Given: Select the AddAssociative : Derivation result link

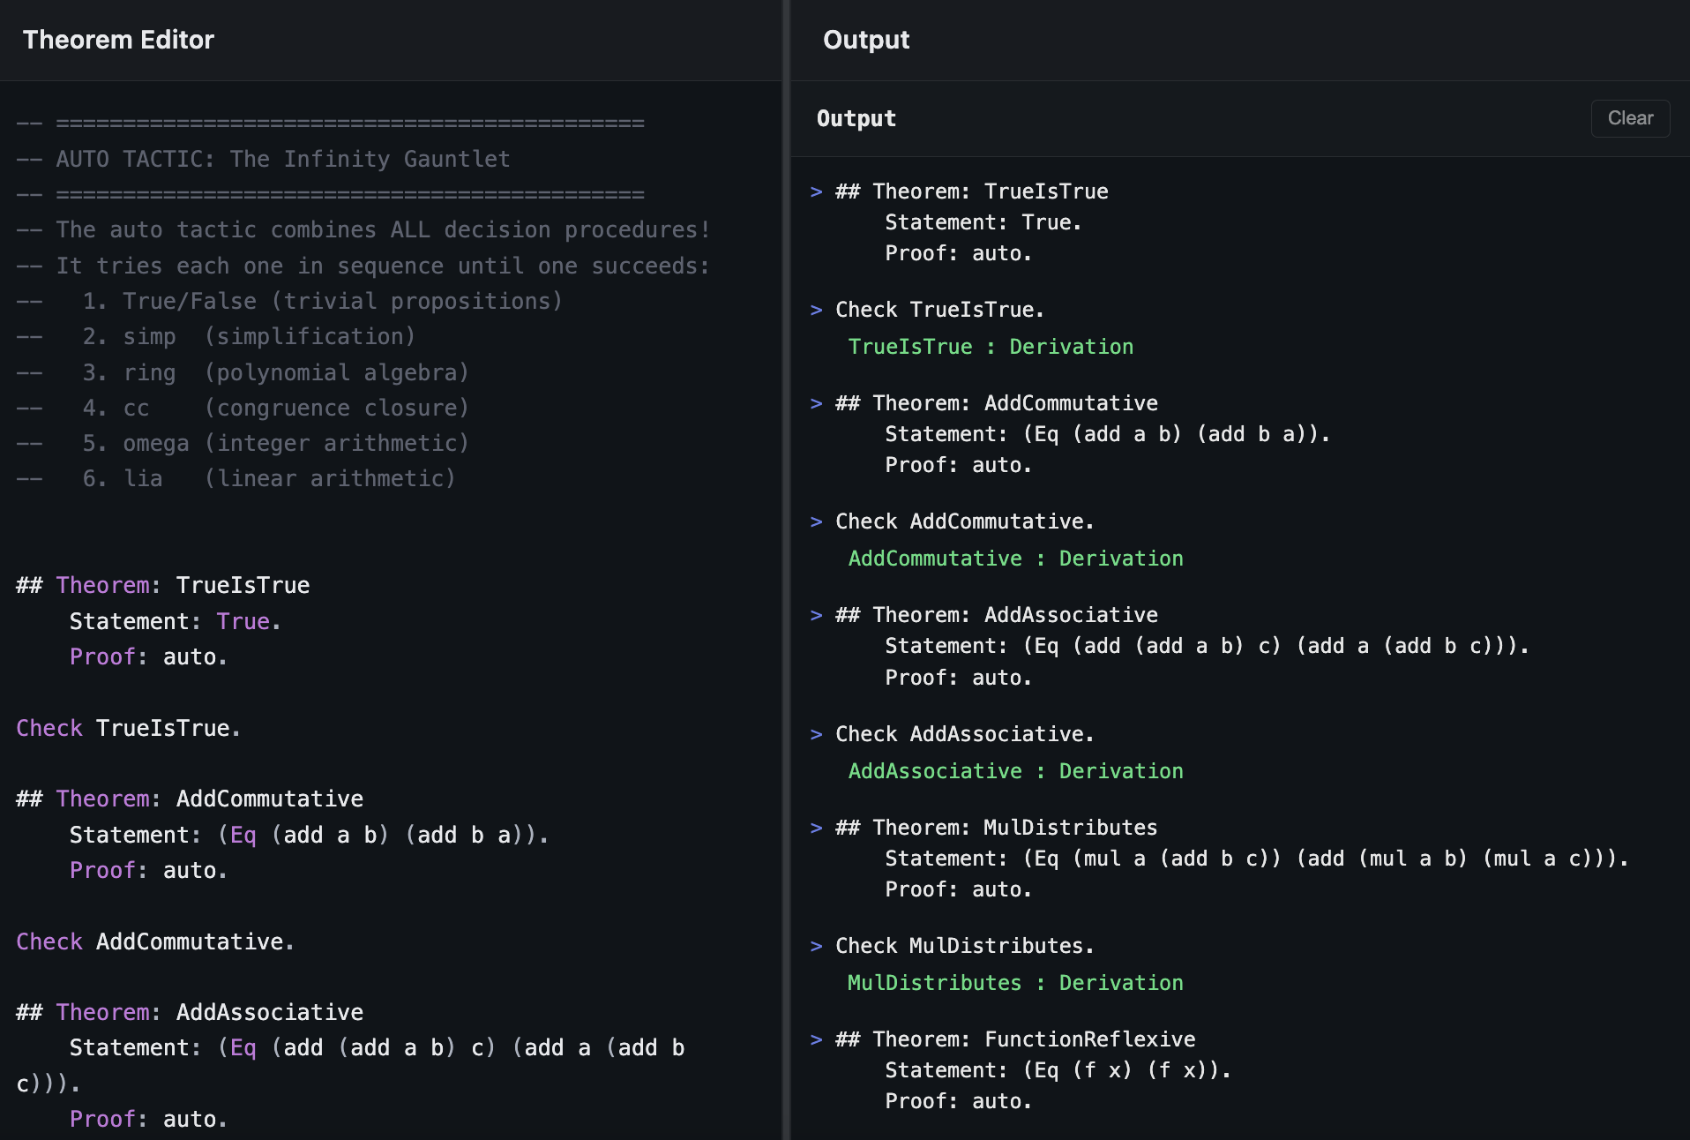Looking at the screenshot, I should point(1015,770).
